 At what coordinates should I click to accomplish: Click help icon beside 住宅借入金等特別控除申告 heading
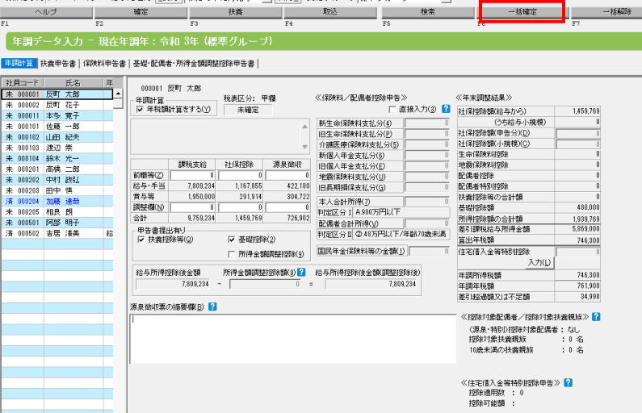[568, 382]
